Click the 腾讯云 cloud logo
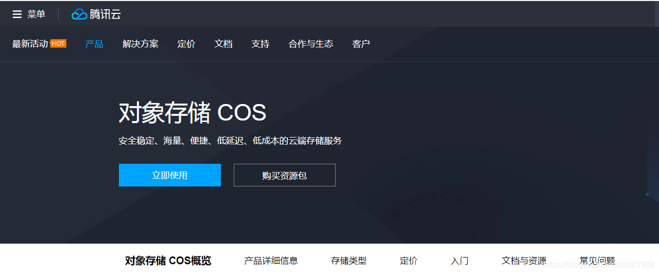Viewport: 659px width, 274px height. (x=96, y=14)
